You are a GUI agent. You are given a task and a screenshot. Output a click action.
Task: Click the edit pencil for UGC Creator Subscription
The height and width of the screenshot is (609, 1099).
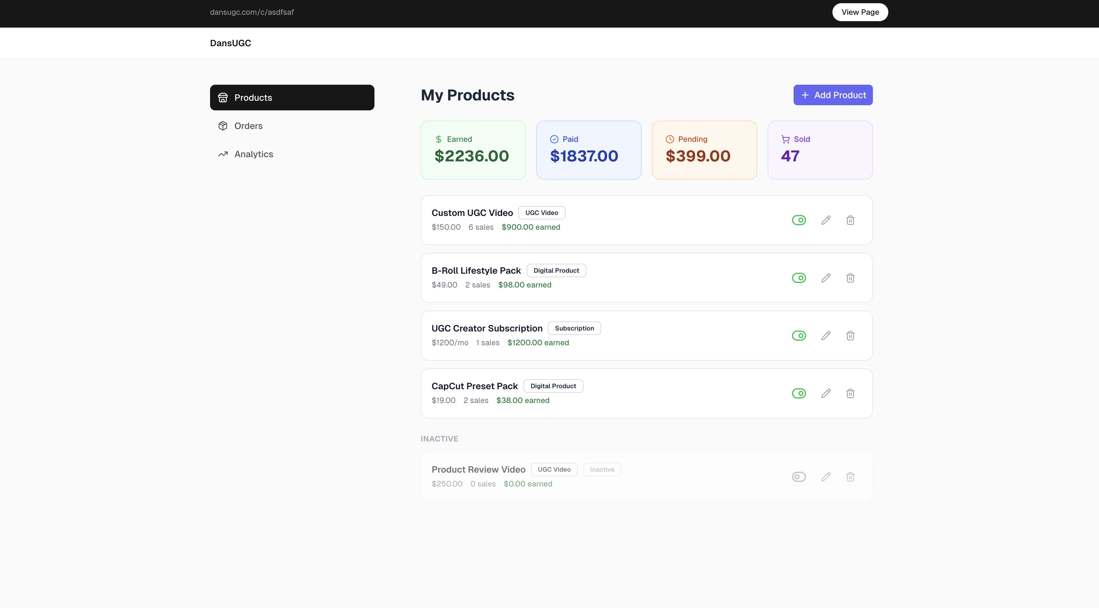click(x=825, y=335)
